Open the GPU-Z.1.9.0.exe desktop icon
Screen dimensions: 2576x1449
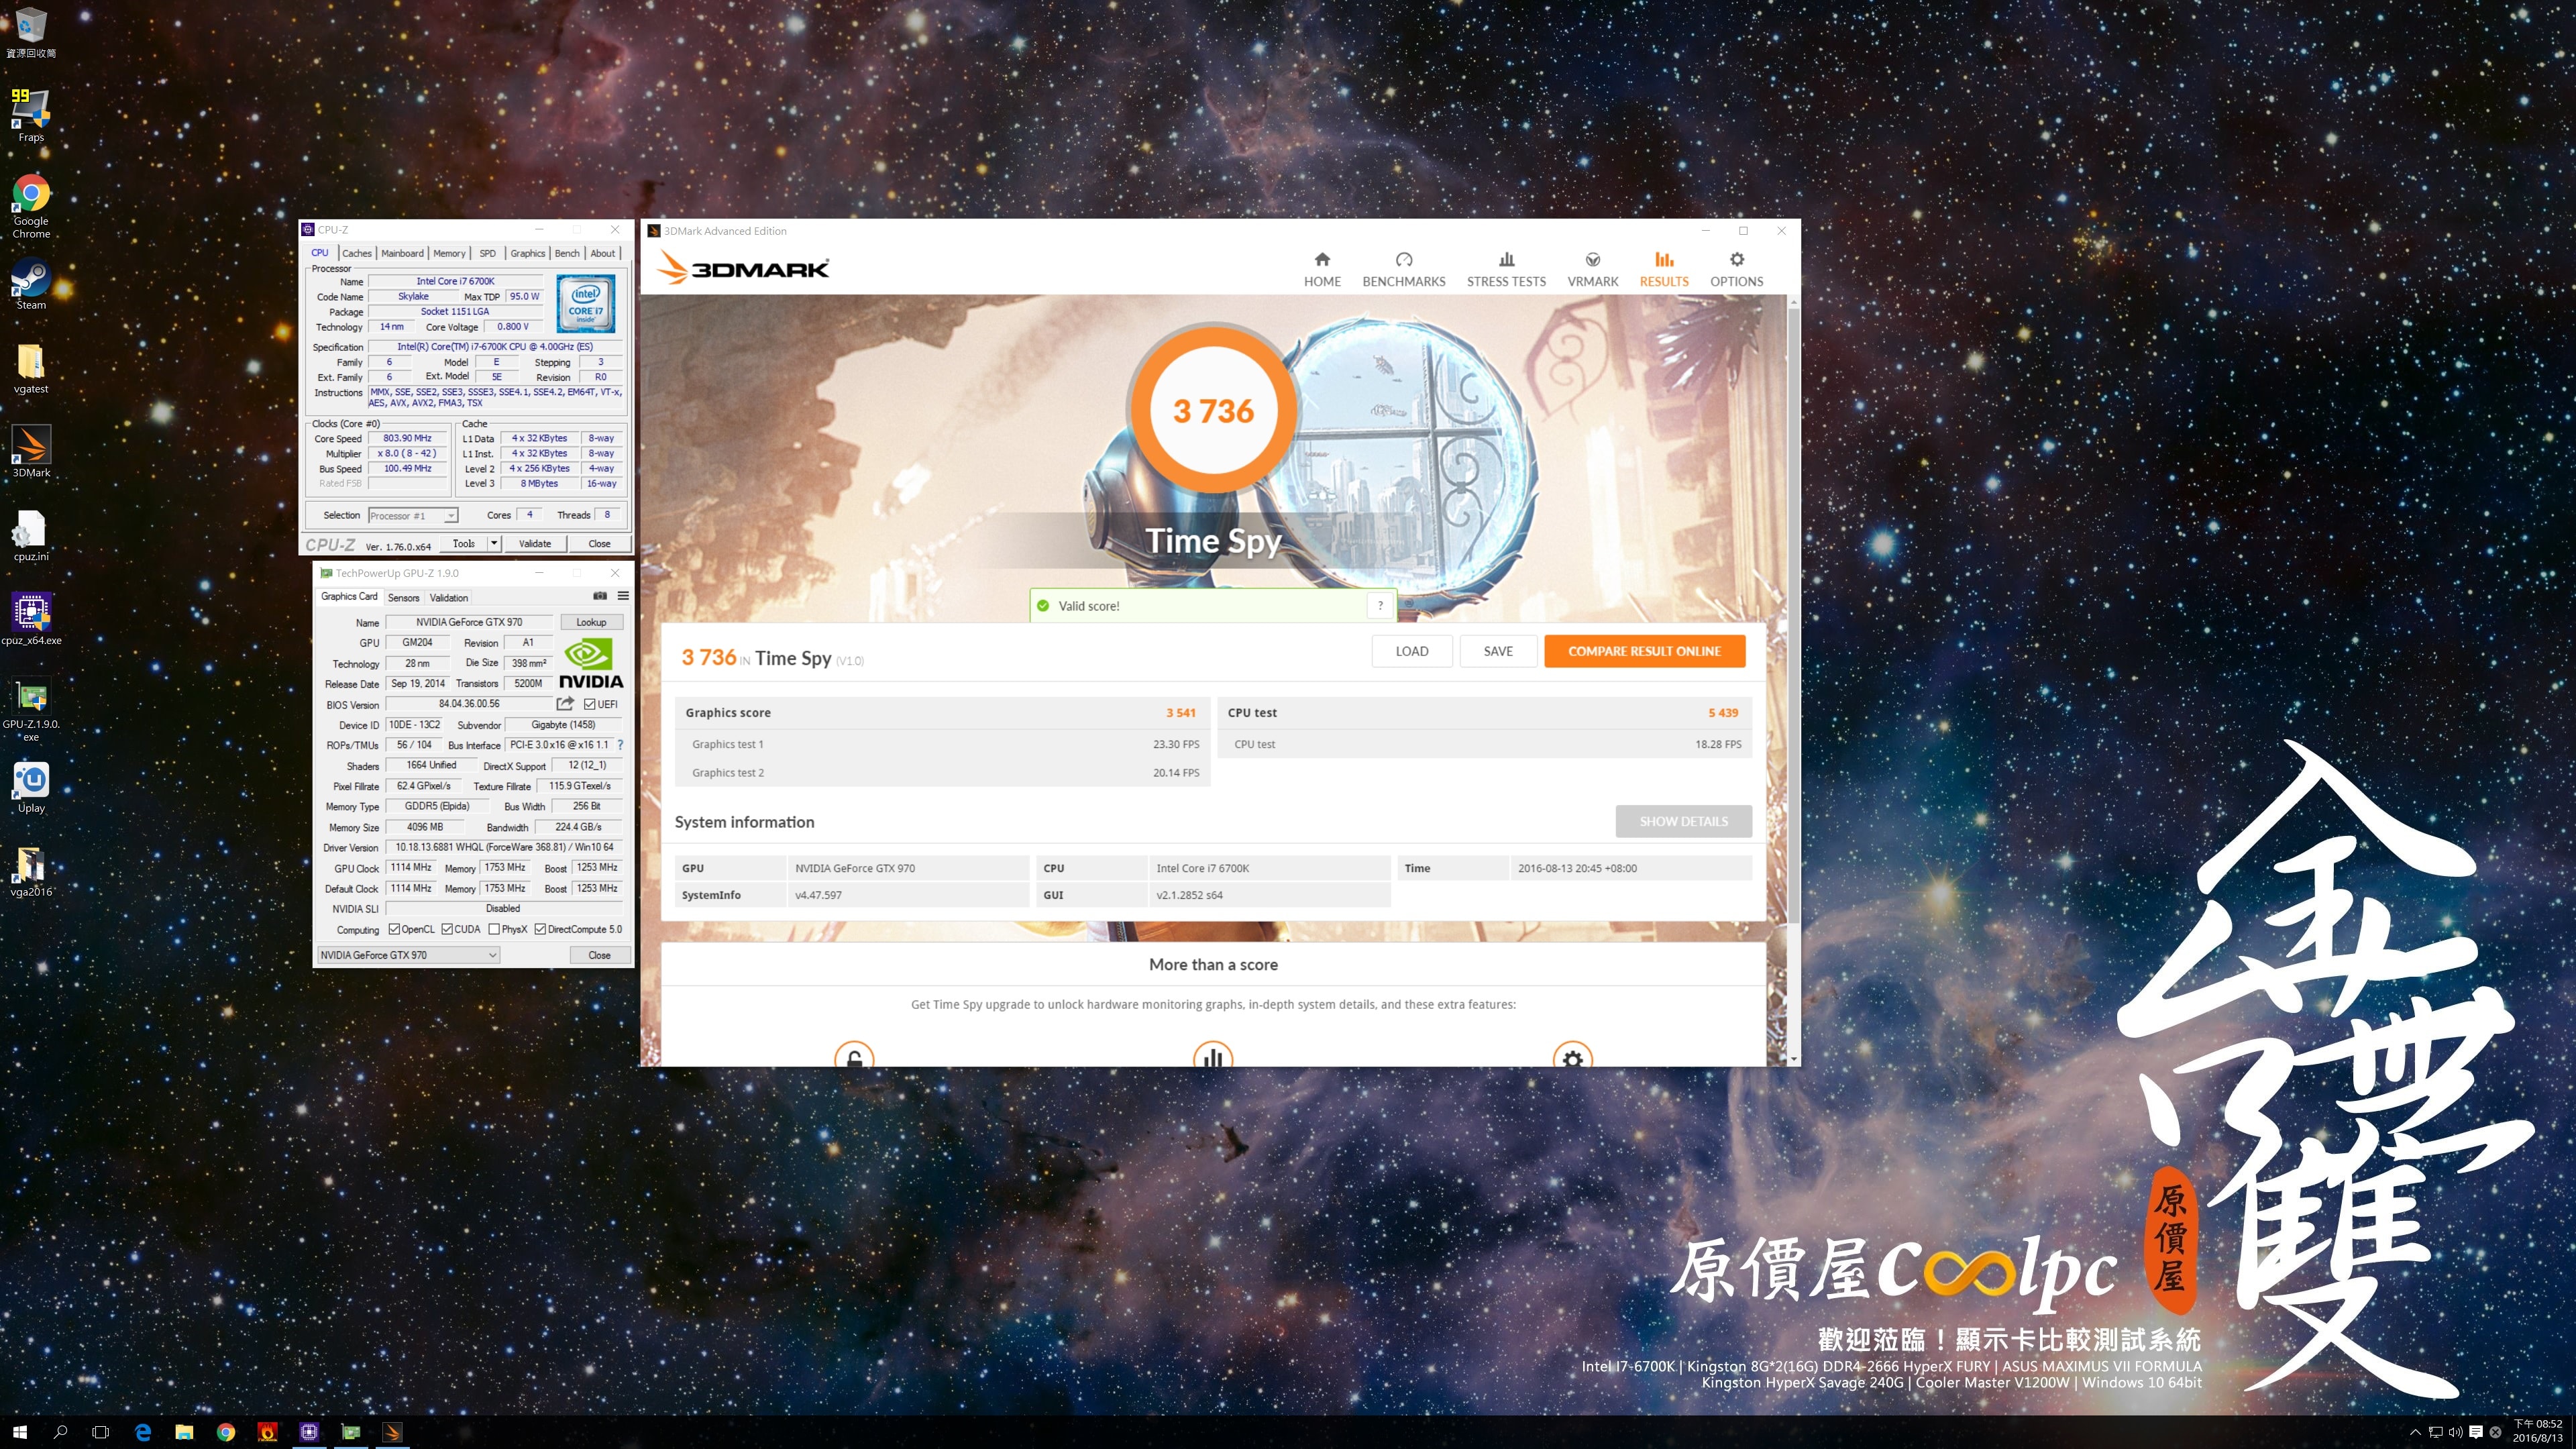tap(31, 709)
